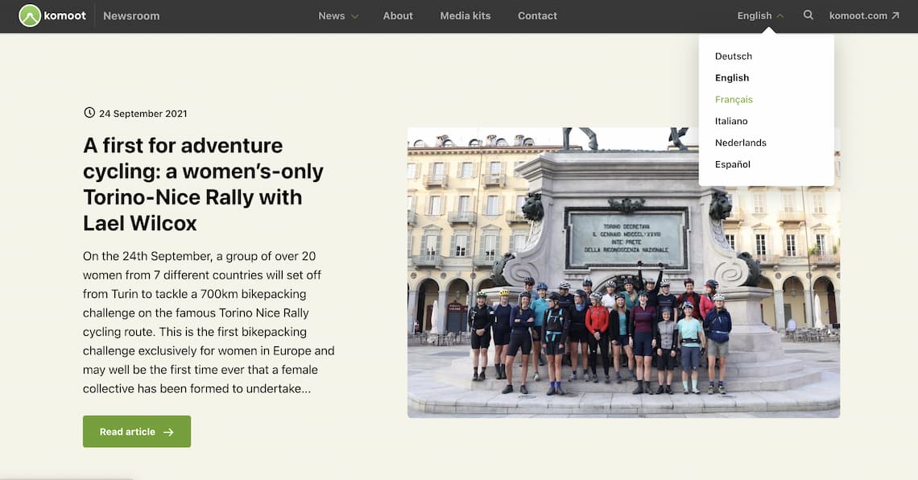This screenshot has height=480, width=918.
Task: Collapse the English language dropdown
Action: (x=760, y=16)
